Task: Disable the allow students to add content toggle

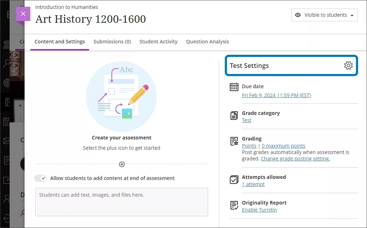Action: (x=41, y=178)
